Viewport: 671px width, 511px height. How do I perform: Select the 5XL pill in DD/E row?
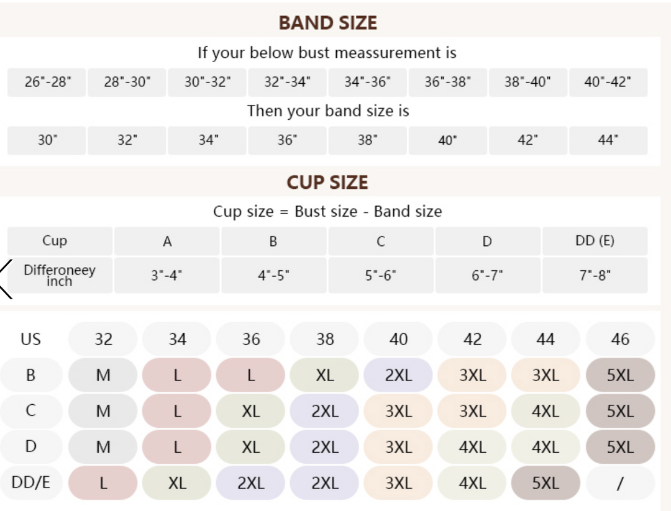545,483
